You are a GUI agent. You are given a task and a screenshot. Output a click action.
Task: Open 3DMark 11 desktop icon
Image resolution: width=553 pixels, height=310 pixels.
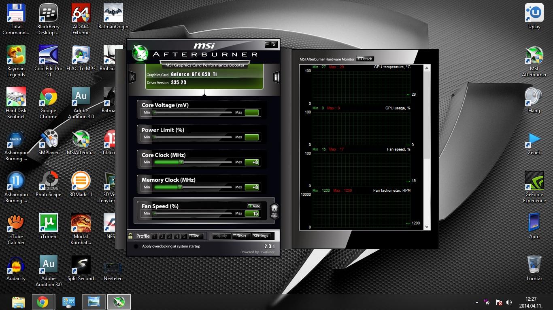tap(81, 184)
